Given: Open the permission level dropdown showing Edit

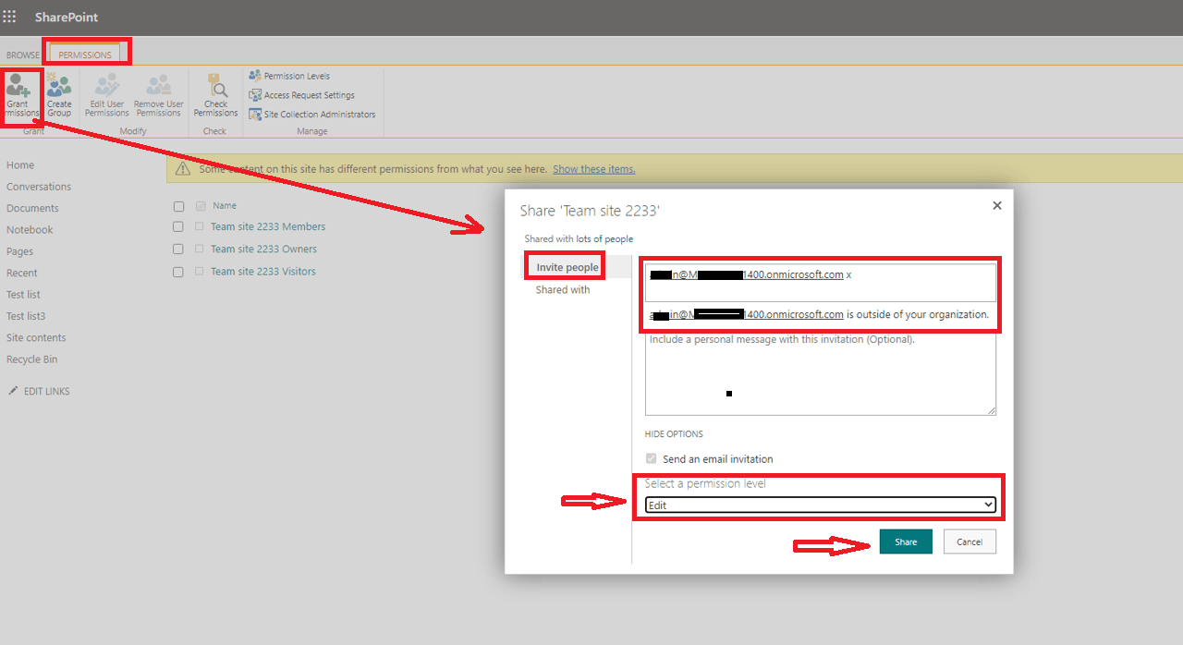Looking at the screenshot, I should pos(820,505).
